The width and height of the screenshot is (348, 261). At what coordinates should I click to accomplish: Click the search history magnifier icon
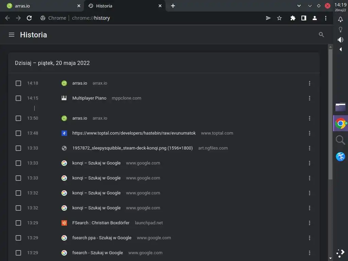[x=321, y=35]
